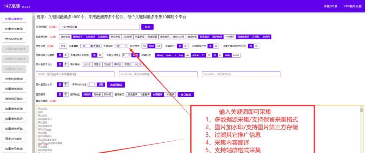The height and width of the screenshot is (153, 365).
Task: Toggle the div tag retention
Action: (187, 55)
